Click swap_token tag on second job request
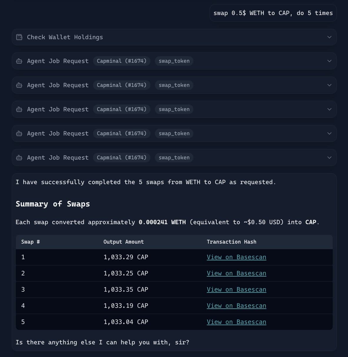The height and width of the screenshot is (357, 348). (174, 85)
